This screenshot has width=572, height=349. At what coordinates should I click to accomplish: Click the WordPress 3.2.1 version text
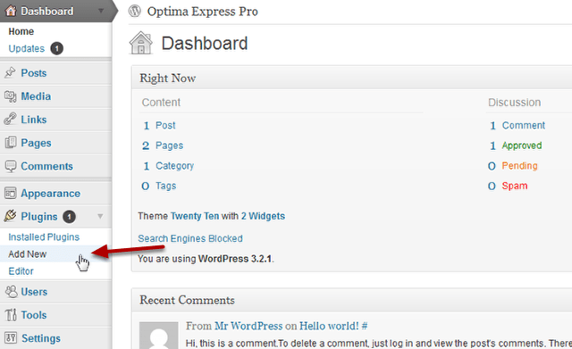[234, 259]
